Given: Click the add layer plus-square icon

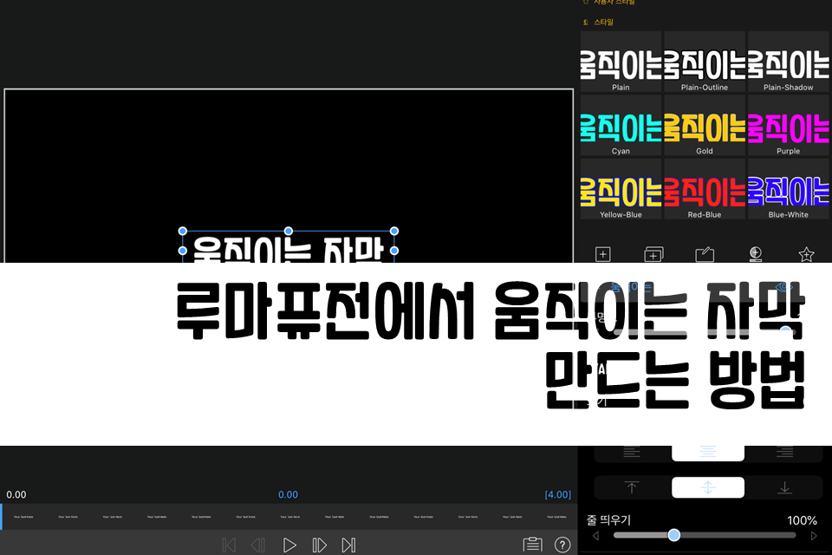Looking at the screenshot, I should pyautogui.click(x=603, y=254).
